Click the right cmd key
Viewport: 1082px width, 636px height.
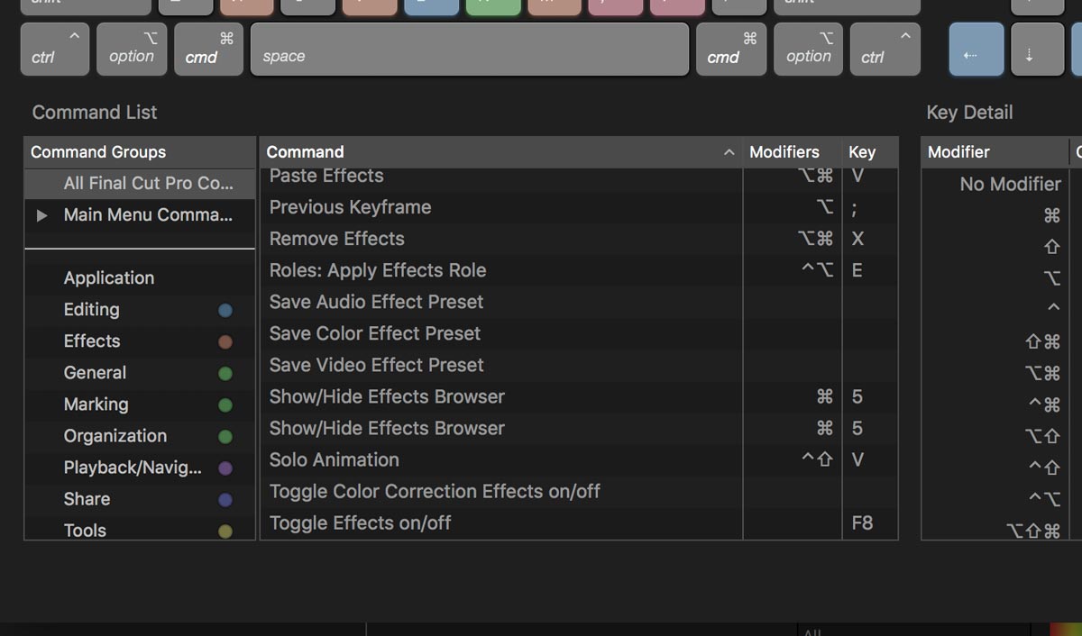(730, 49)
